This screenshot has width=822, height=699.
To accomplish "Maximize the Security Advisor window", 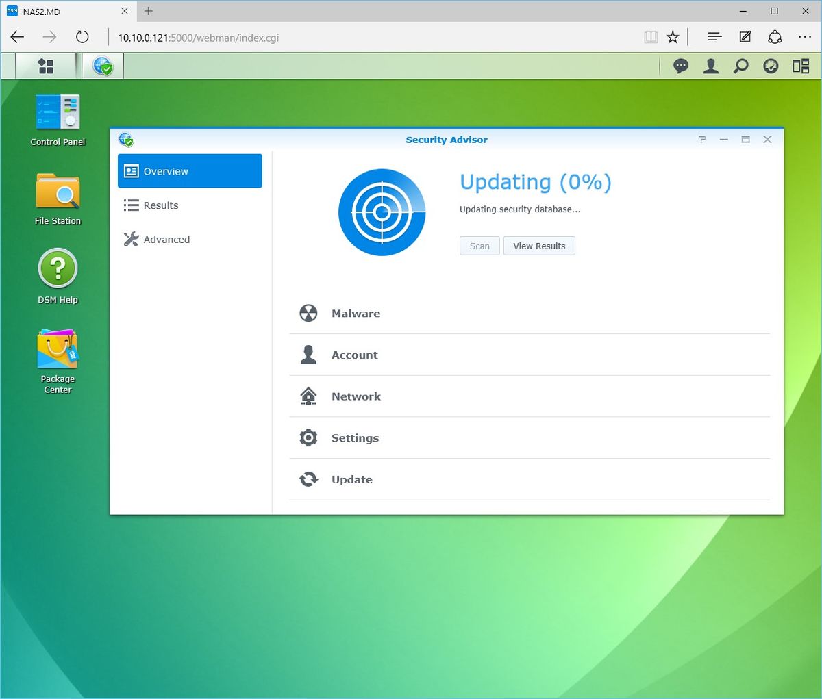I will [745, 140].
